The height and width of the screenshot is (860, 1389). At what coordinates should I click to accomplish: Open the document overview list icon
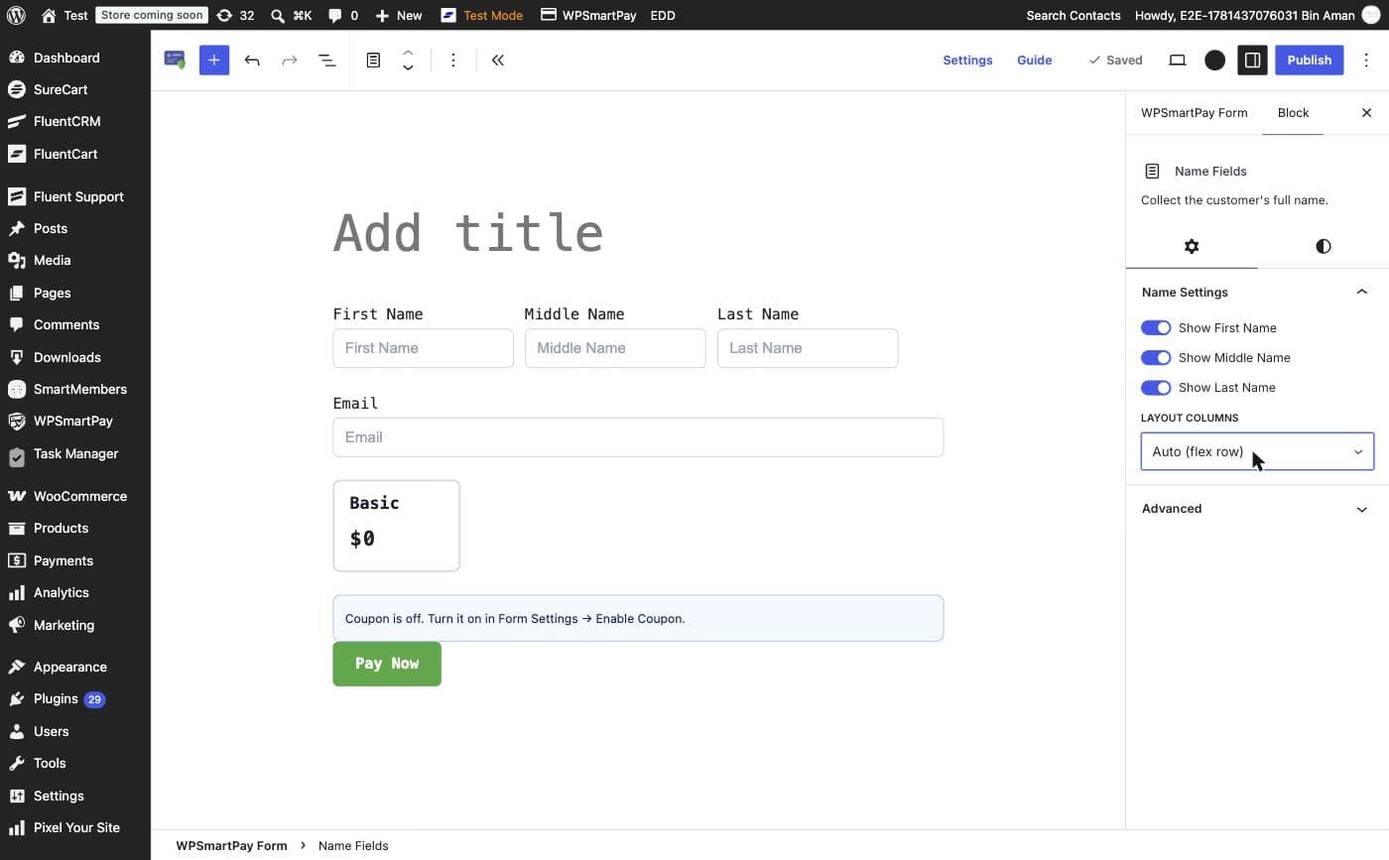pos(326,60)
